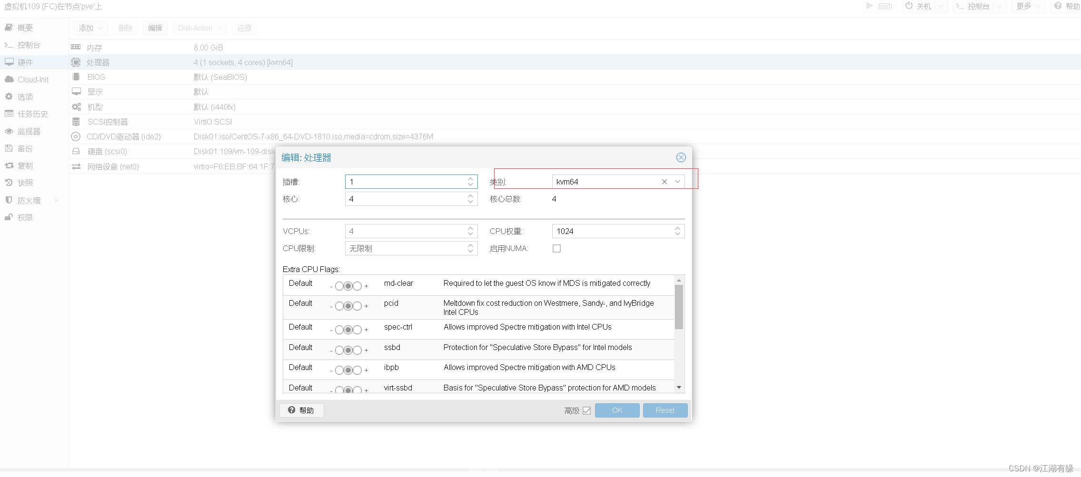Click the 删除 remove toolbar button

[x=126, y=28]
